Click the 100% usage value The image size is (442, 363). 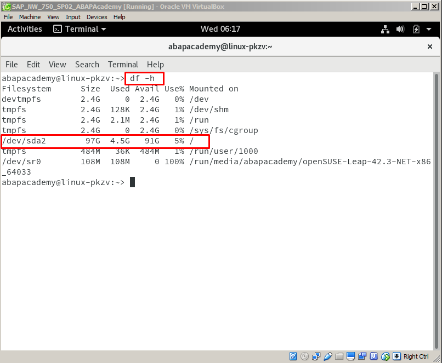[174, 162]
